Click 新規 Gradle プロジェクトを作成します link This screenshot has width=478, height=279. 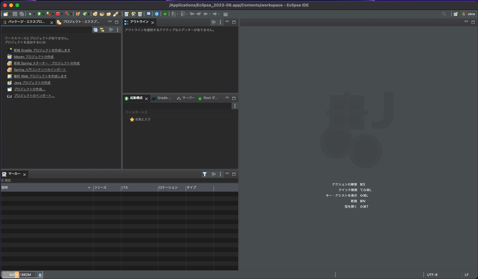(x=42, y=50)
